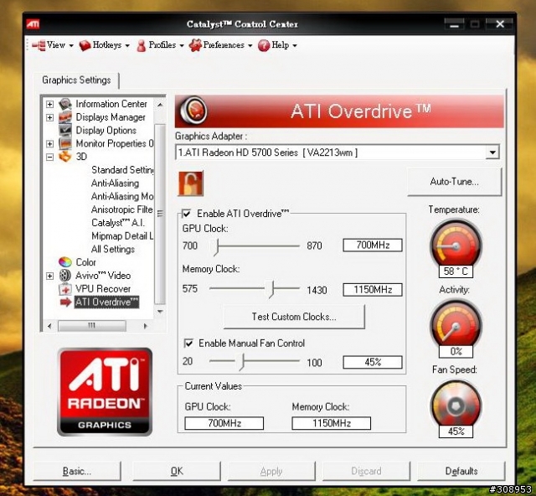Click the ATI Radeon Graphics logo
The width and height of the screenshot is (536, 496).
[x=105, y=391]
